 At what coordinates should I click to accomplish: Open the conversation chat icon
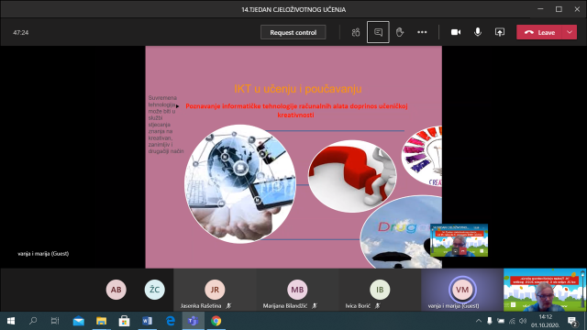[378, 33]
